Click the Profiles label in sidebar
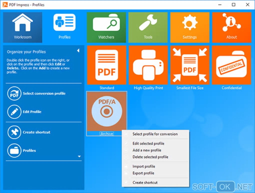The height and width of the screenshot is (193, 255). tap(29, 151)
